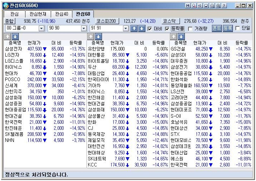Click the down arrow above 유한양행 list
This screenshot has height=181, width=256.
coord(98,37)
